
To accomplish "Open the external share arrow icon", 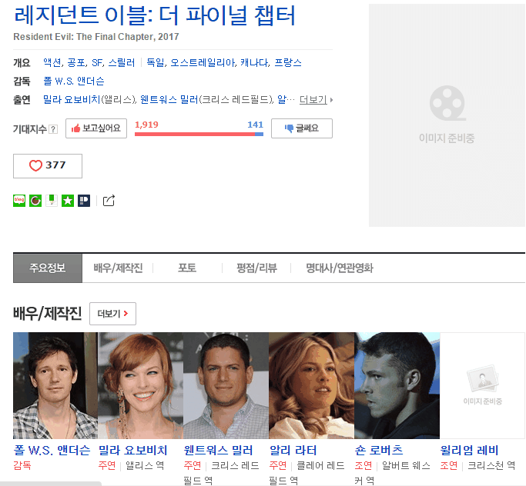I will click(x=109, y=201).
